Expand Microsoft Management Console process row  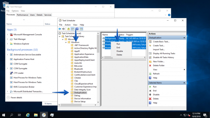(x=7, y=34)
